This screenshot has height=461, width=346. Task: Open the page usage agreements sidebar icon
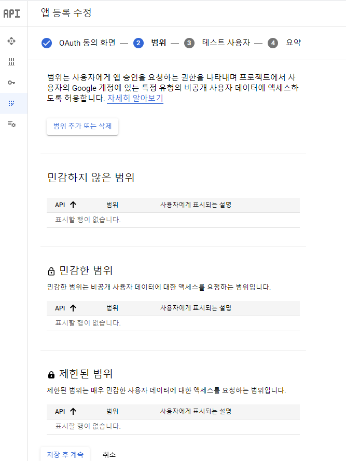pos(11,124)
